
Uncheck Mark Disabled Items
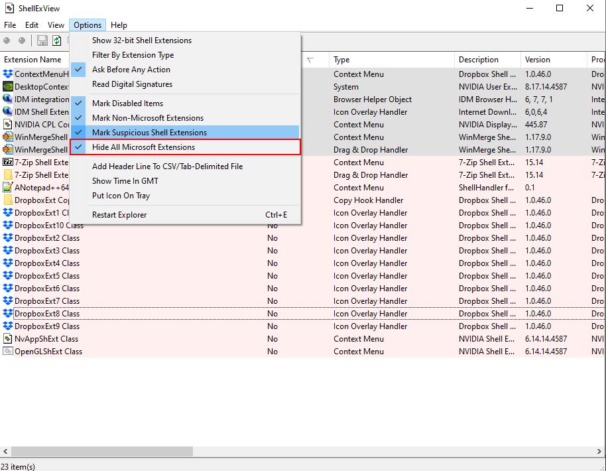click(x=185, y=103)
